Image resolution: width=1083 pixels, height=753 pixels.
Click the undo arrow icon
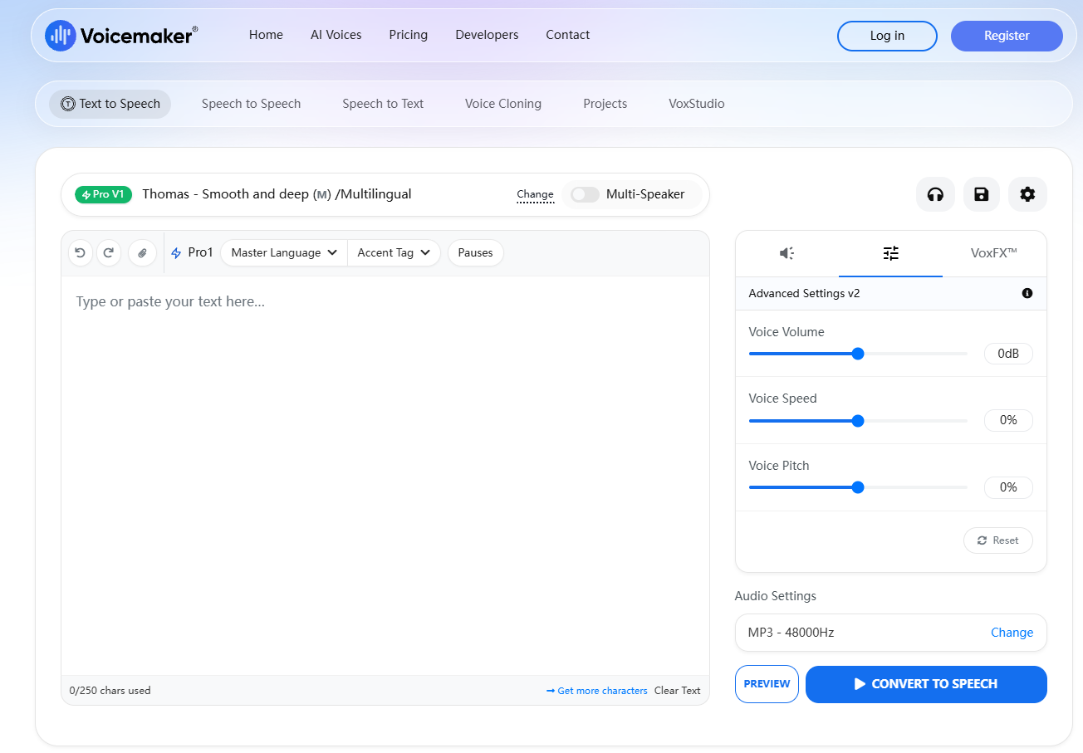point(81,252)
